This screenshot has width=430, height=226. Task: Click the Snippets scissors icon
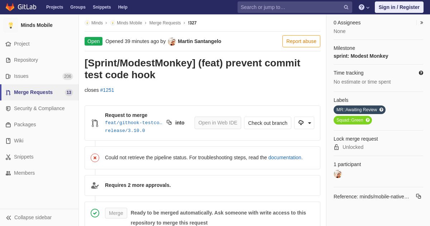pos(8,157)
